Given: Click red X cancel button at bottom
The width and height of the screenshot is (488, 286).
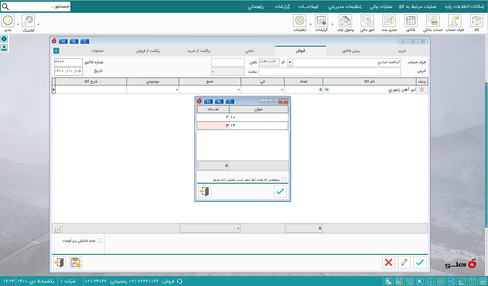Looking at the screenshot, I should point(388,262).
